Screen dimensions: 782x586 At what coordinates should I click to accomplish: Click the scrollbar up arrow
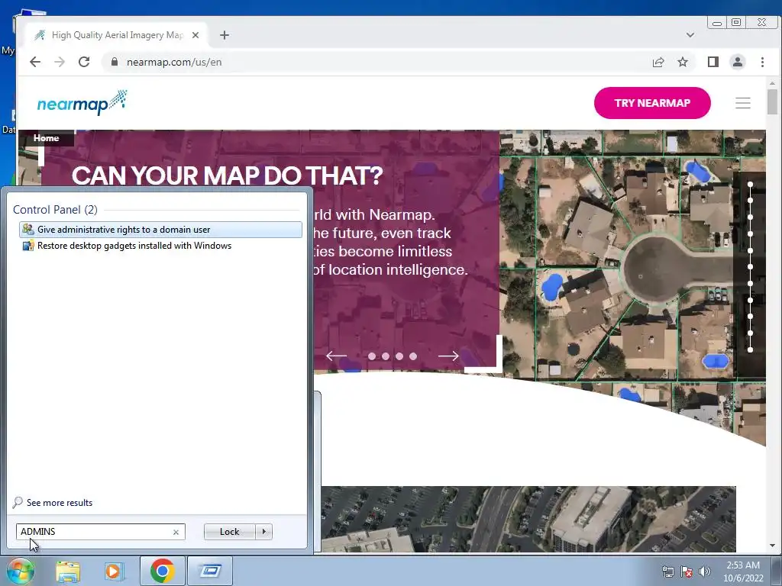[x=773, y=83]
